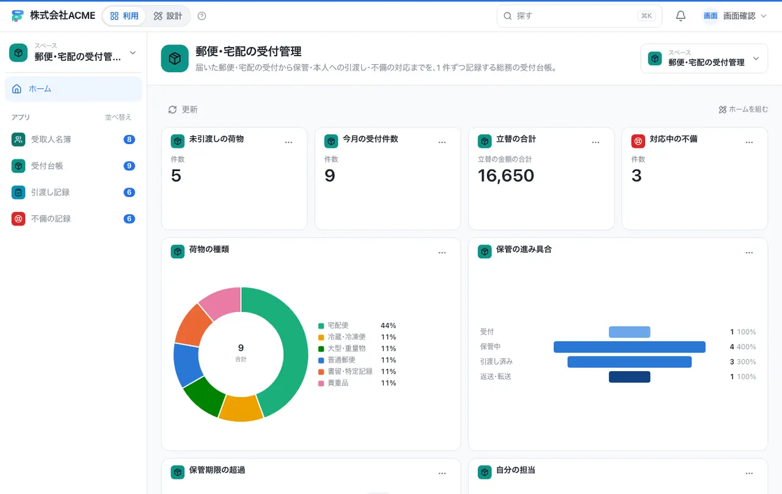Click 受付台帳 package icon in sidebar
Screen dimensions: 782x494
click(x=18, y=166)
